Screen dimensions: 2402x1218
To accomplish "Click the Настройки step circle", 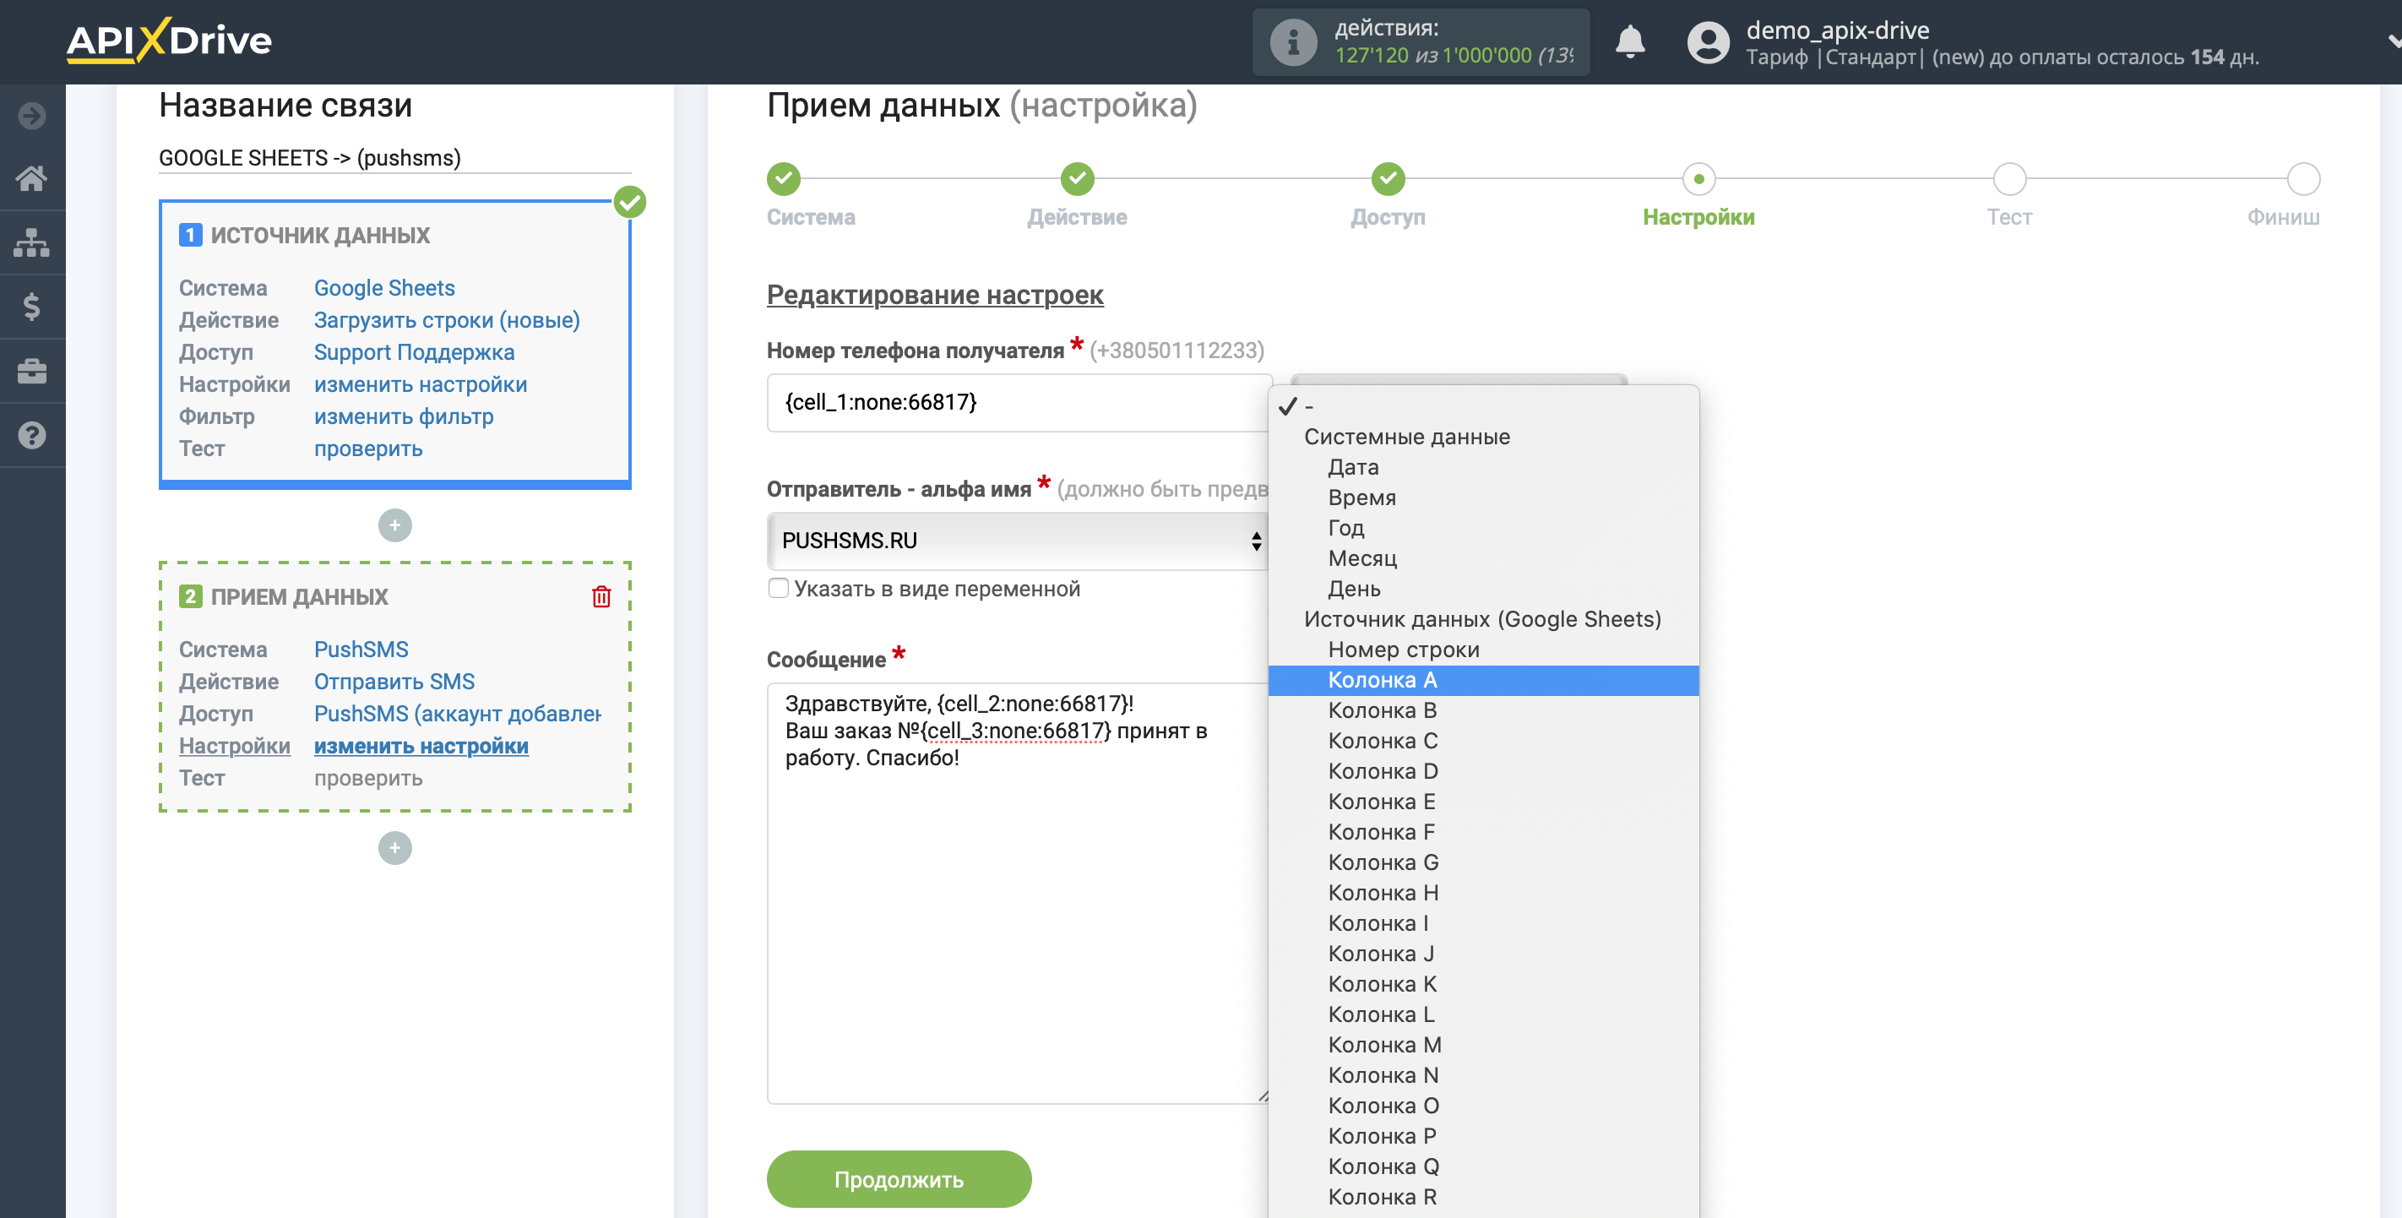I will pyautogui.click(x=1698, y=178).
